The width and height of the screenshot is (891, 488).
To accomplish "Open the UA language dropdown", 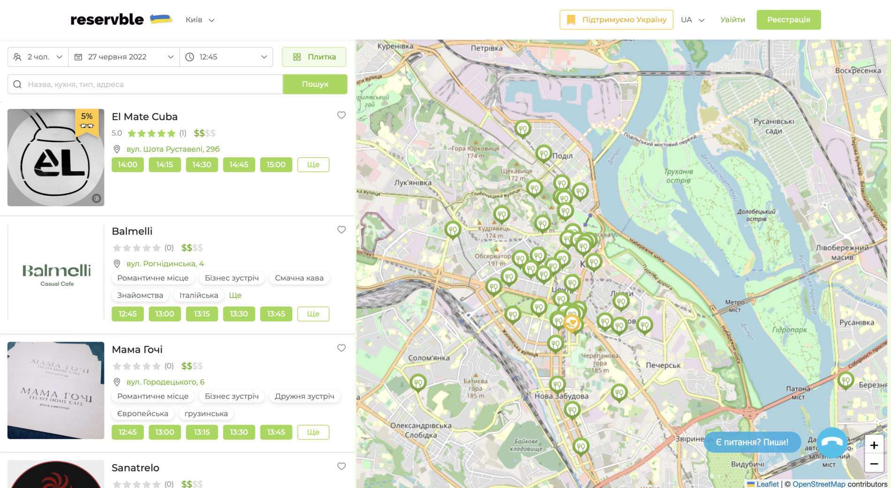I will pos(693,20).
